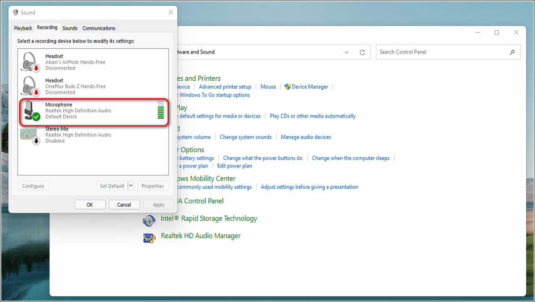Click the microphone green level meter

pyautogui.click(x=161, y=111)
